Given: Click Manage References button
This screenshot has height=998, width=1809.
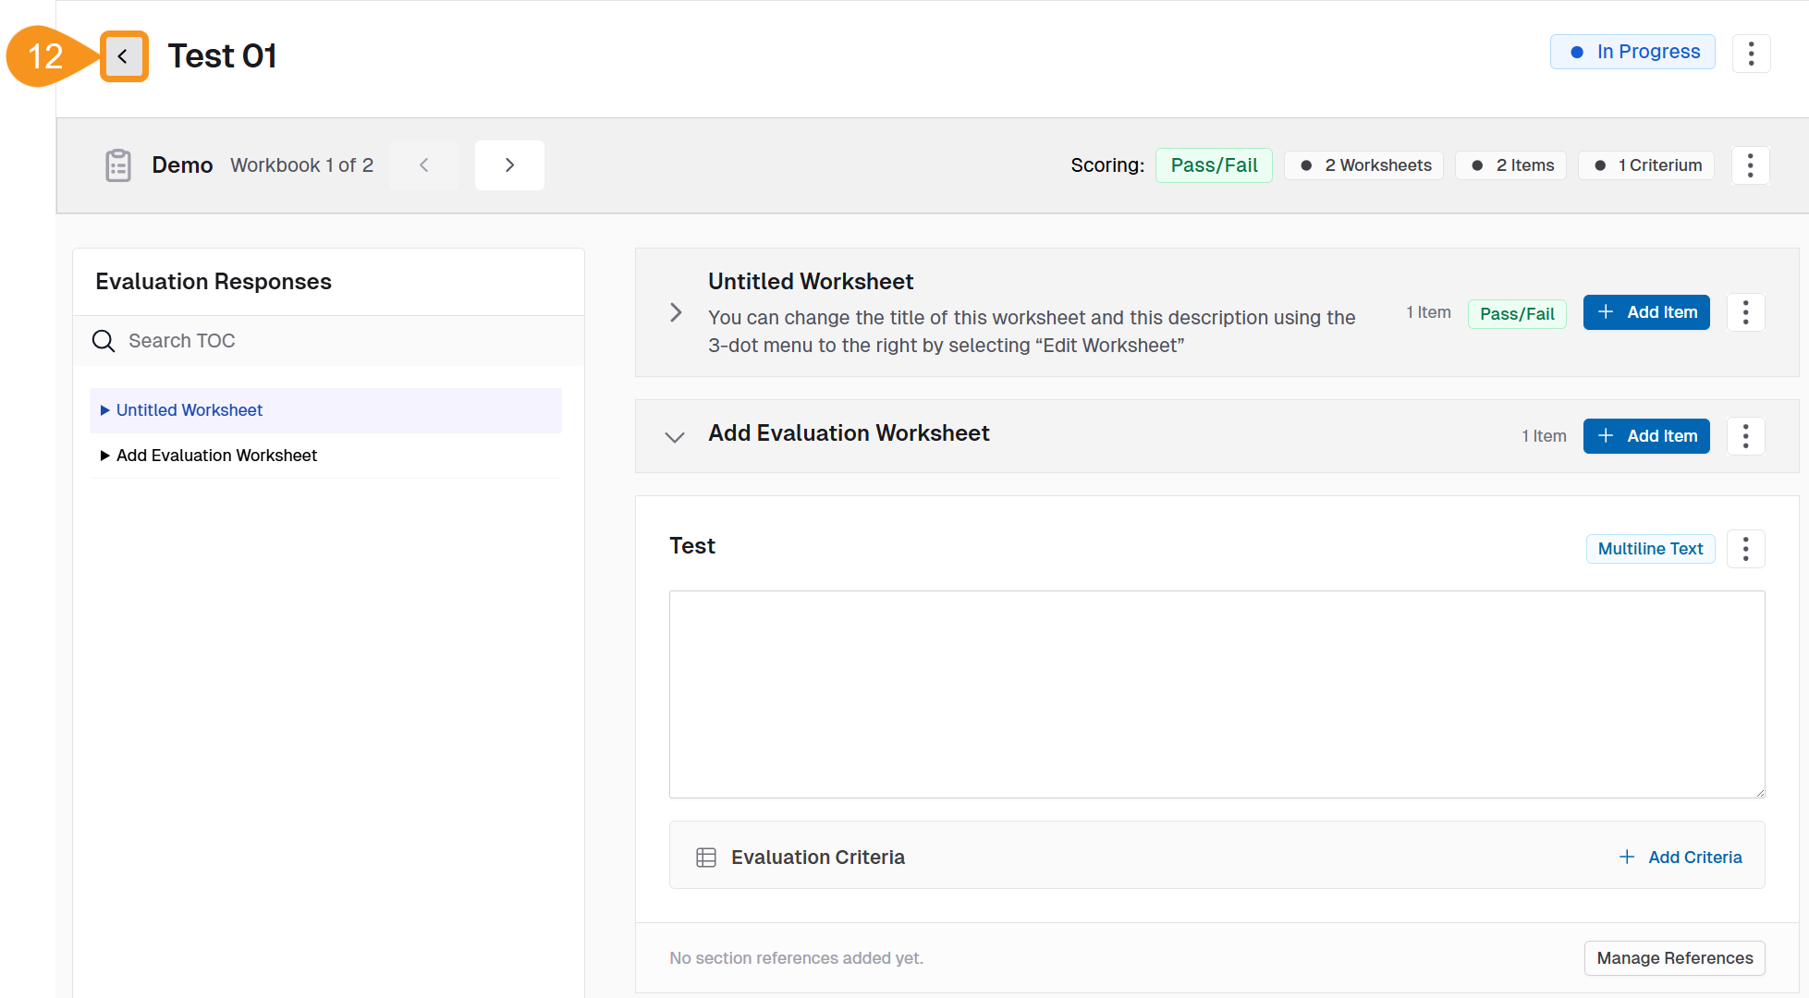Looking at the screenshot, I should (1674, 958).
